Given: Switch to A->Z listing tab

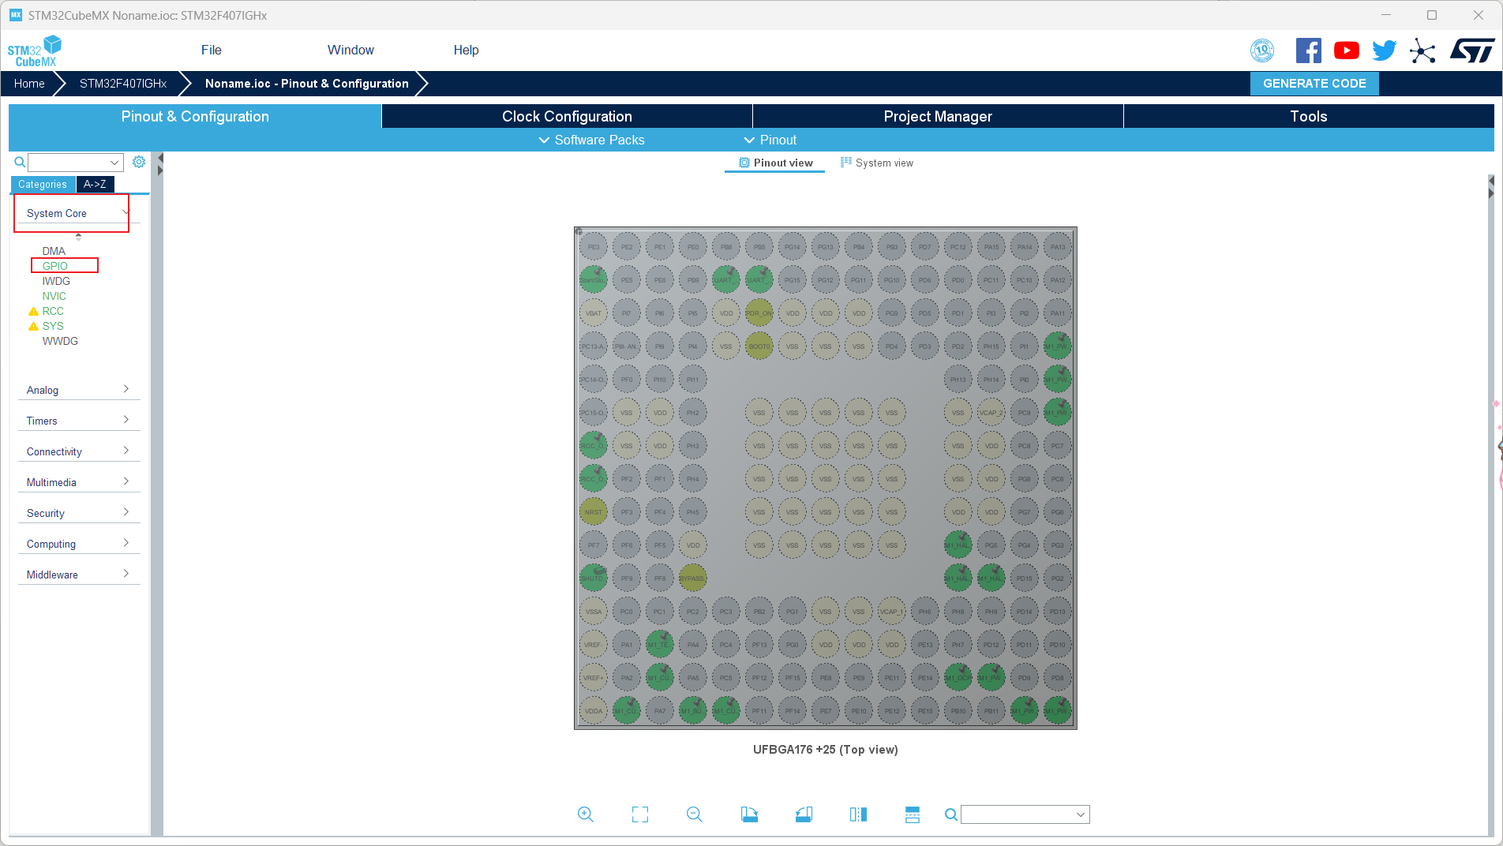Looking at the screenshot, I should point(95,184).
